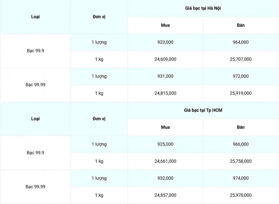Viewport: 279px width, 204px height.
Task: Select the 964,000 sell price cell
Action: 241,42
